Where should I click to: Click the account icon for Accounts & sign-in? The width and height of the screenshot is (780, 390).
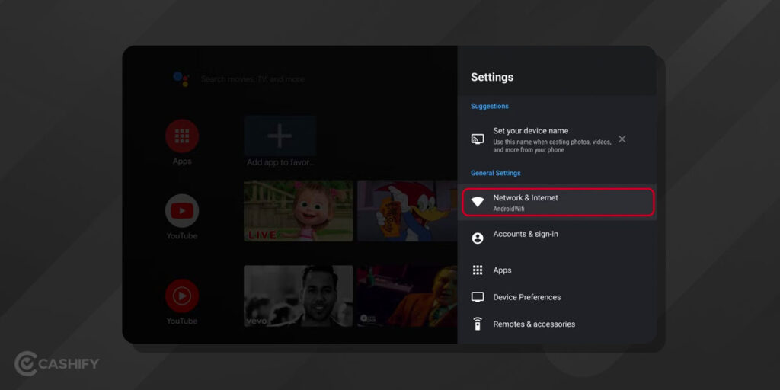coord(478,238)
